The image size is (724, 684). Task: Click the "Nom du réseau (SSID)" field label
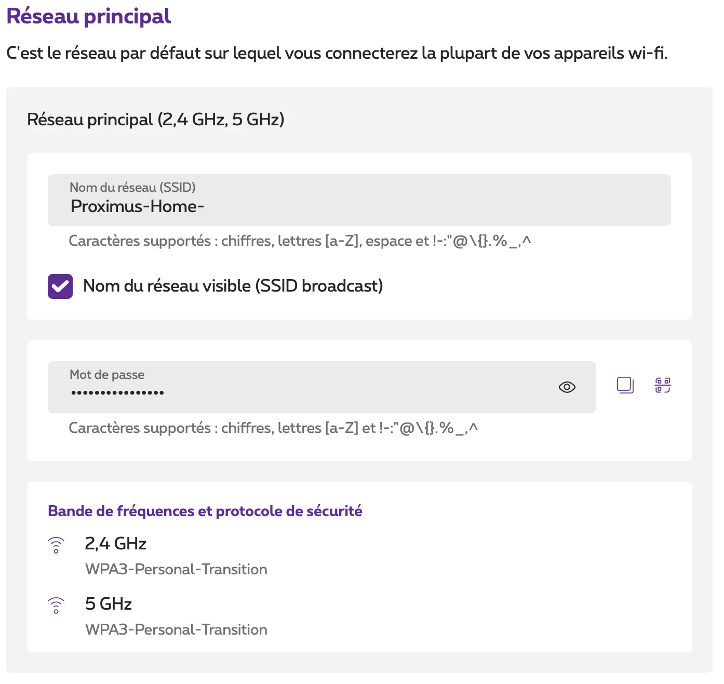(x=132, y=188)
